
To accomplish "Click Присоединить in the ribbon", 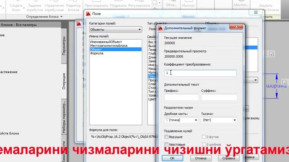I will pos(96,5).
